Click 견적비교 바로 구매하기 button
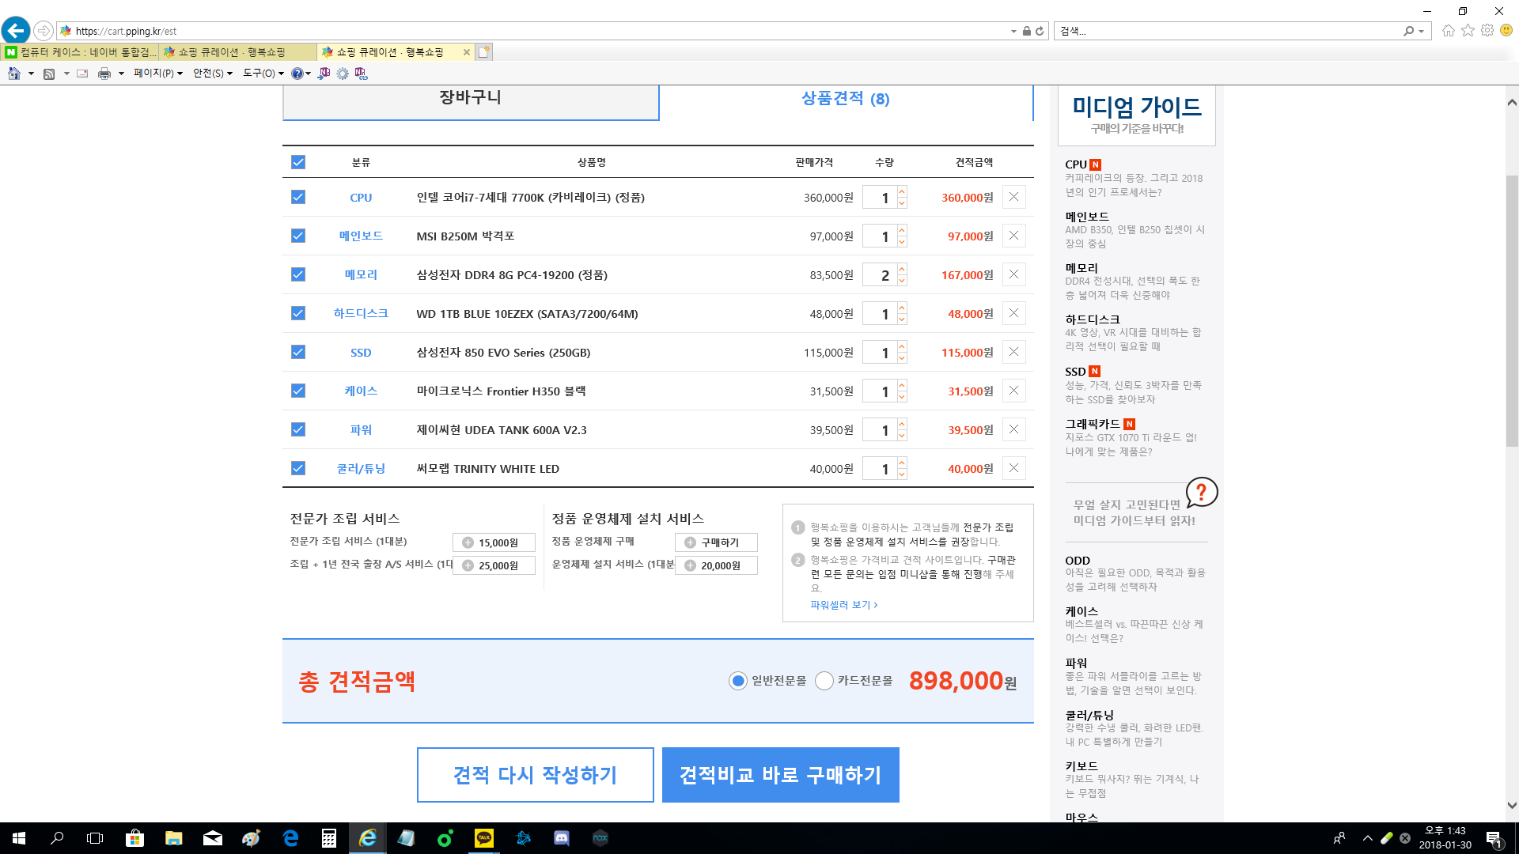 781,775
